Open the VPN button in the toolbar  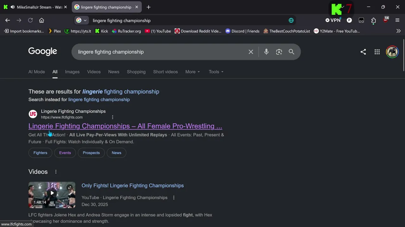coord(333,20)
